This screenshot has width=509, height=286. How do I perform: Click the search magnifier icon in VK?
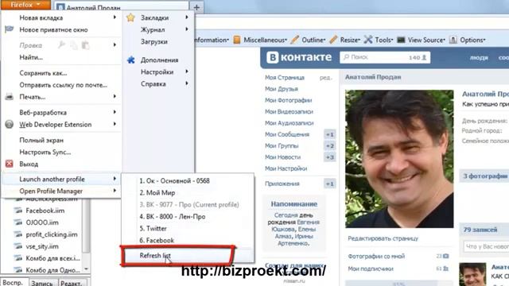click(347, 57)
